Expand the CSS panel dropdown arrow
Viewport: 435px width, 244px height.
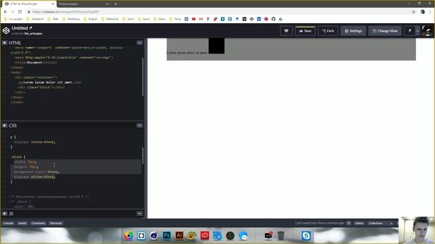coord(139,125)
